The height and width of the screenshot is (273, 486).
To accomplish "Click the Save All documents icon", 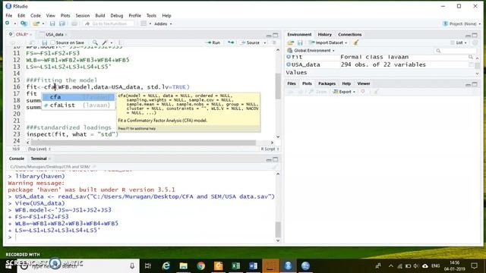I will pos(62,24).
